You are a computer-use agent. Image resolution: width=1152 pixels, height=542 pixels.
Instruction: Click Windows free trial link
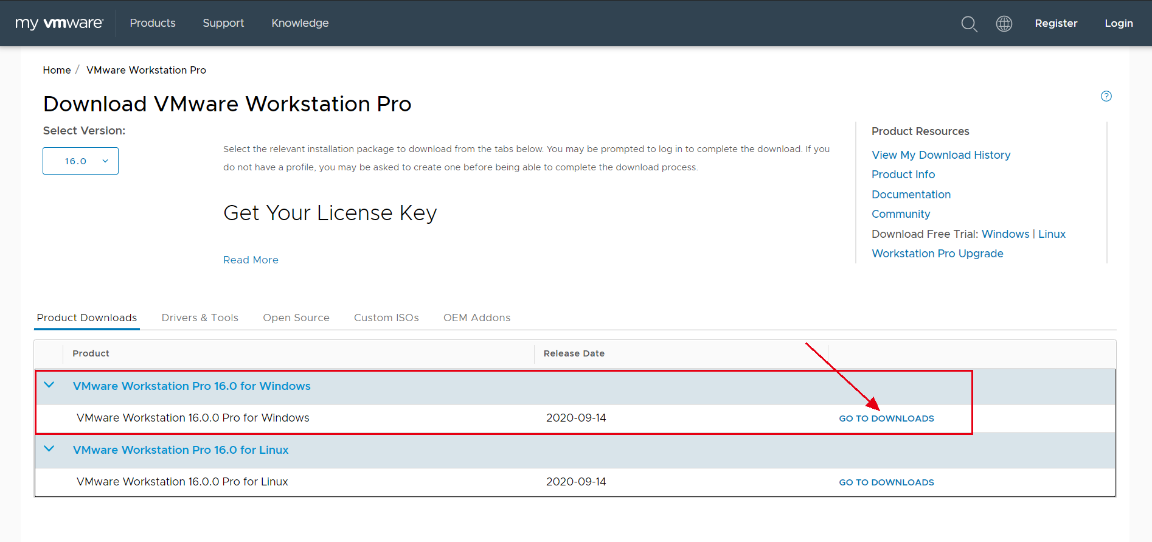(x=1005, y=234)
